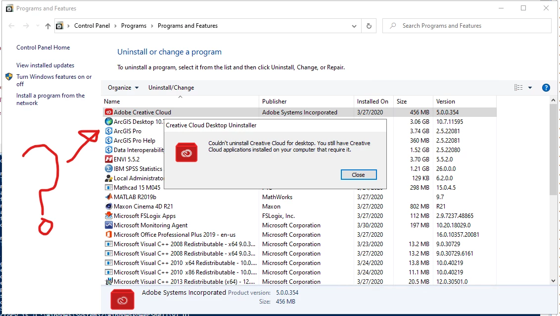The width and height of the screenshot is (560, 316).
Task: Click the ArcGIS Pro Help icon
Action: 108,141
